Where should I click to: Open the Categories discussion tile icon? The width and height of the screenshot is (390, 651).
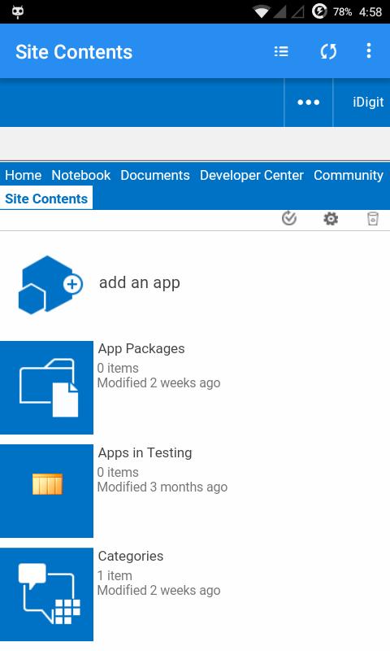46,594
